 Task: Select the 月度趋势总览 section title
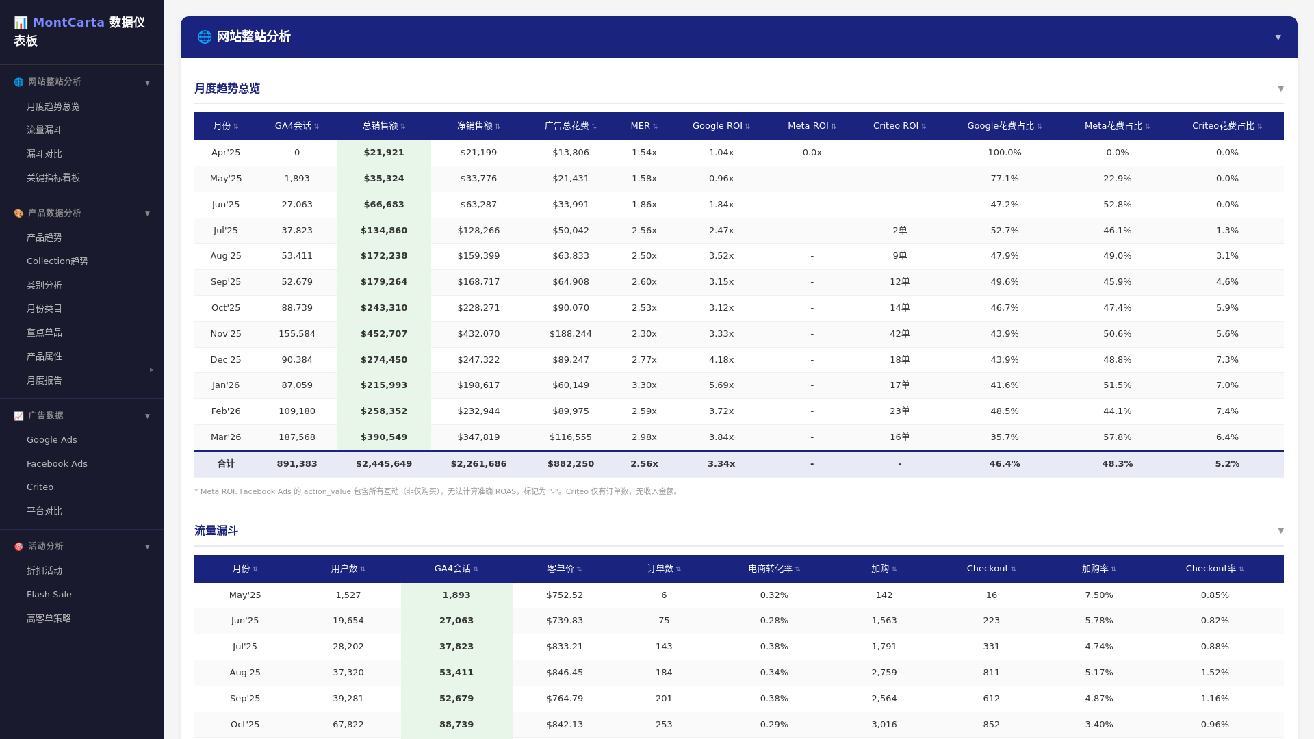(x=227, y=89)
